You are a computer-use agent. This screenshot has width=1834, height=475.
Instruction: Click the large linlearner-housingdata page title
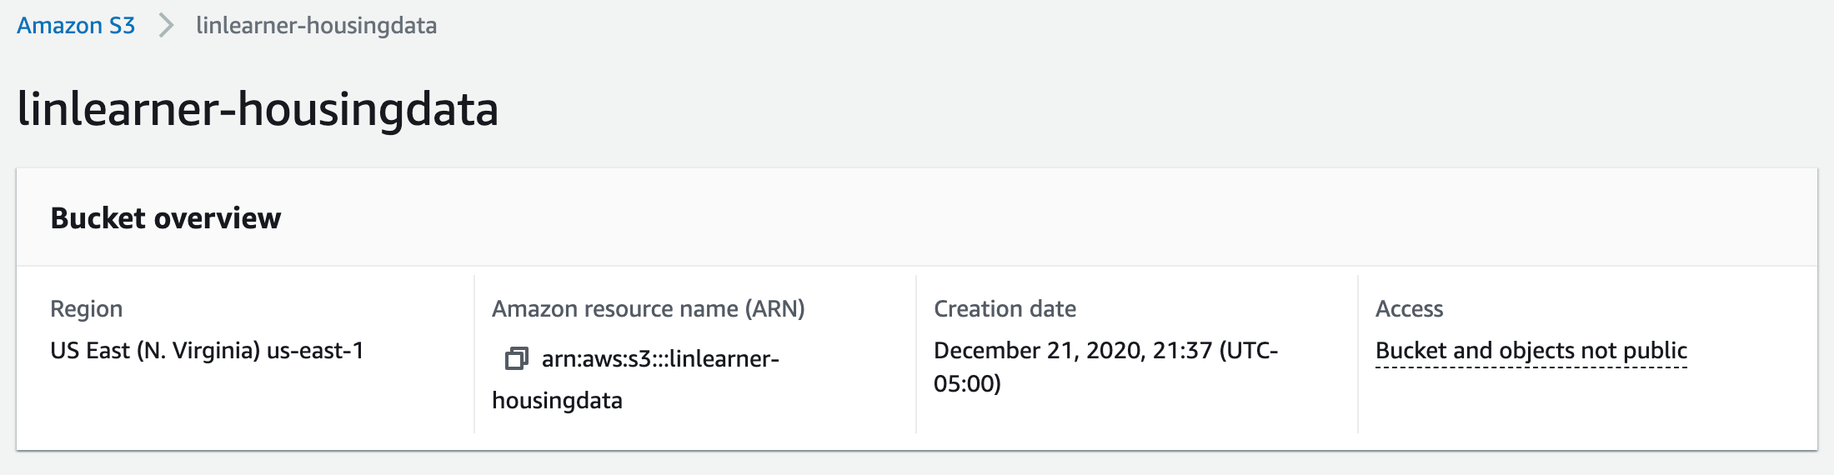(x=258, y=109)
